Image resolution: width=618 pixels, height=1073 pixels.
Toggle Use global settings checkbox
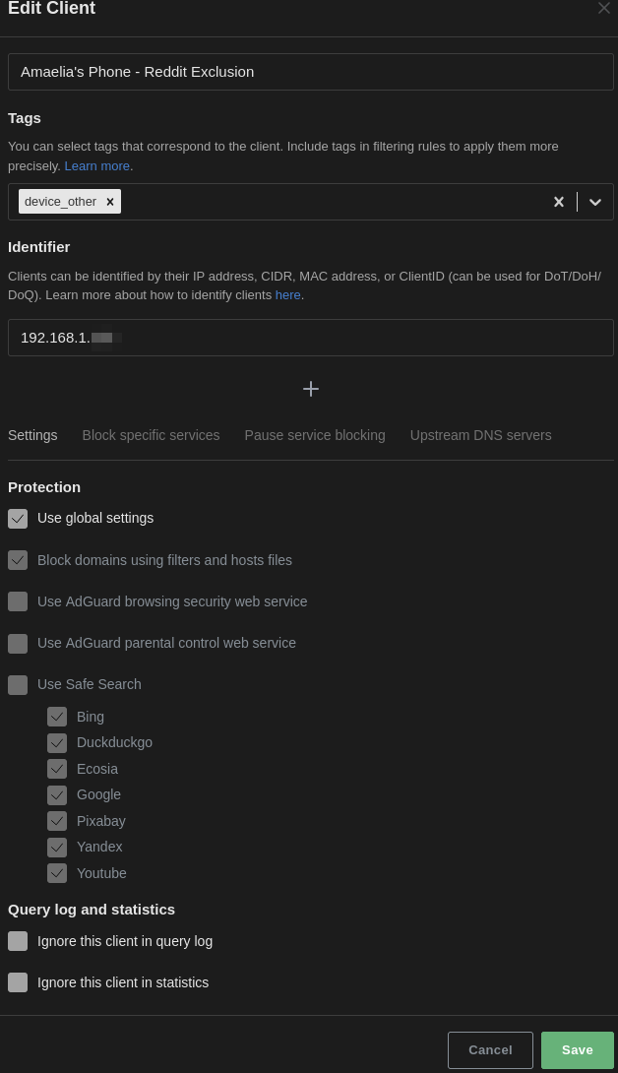coord(18,519)
